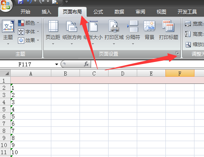The image size is (204, 157).
Task: Click cell A8 containing 7
Action: click(31, 130)
